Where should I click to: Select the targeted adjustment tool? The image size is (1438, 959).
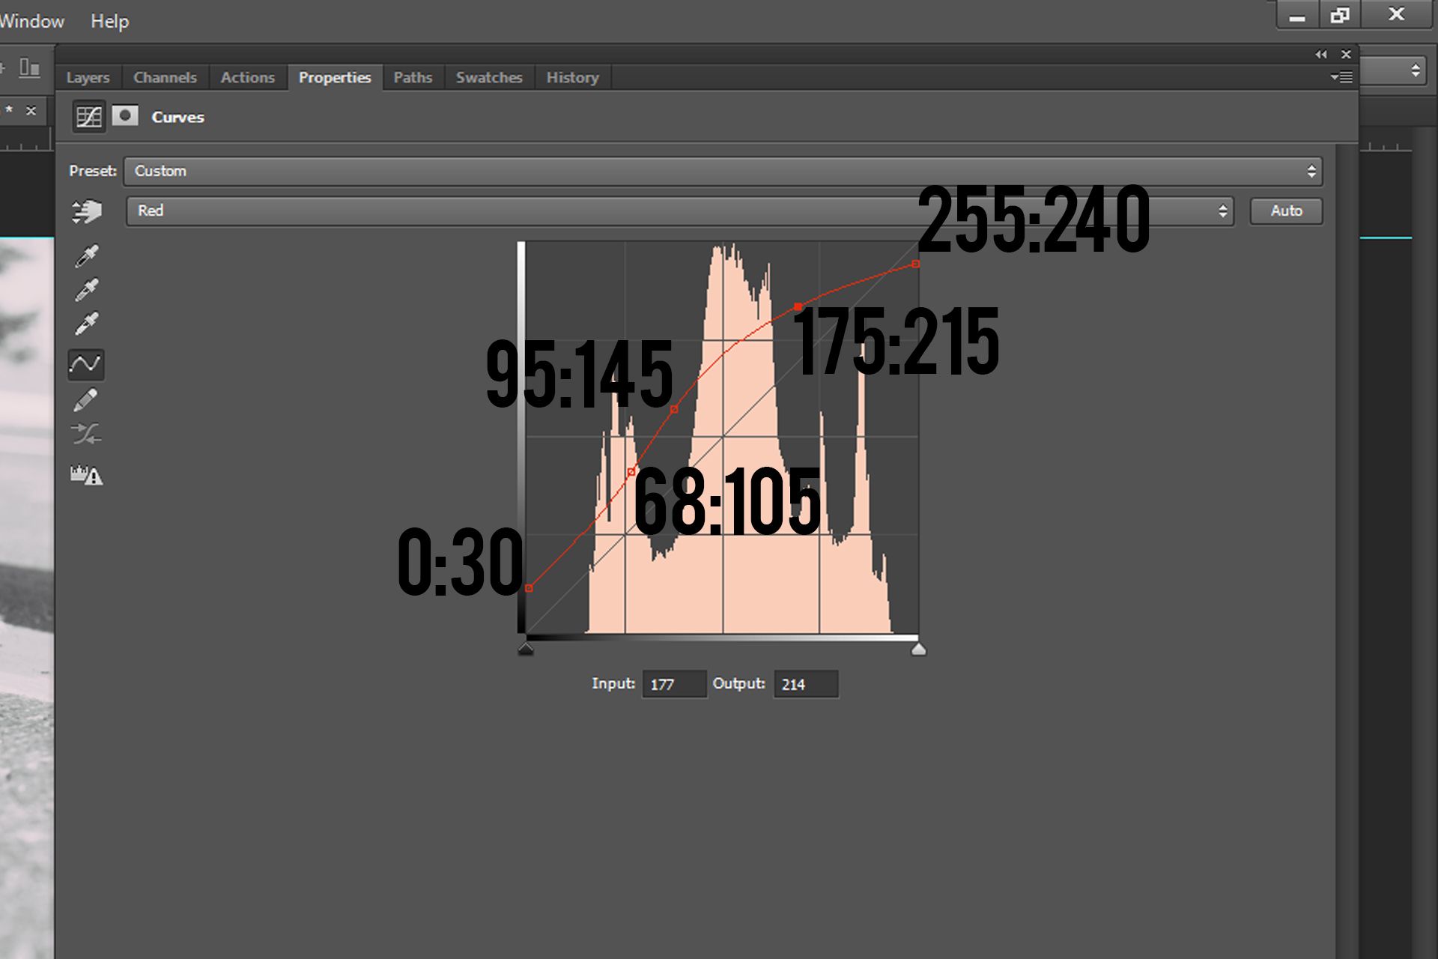(86, 211)
